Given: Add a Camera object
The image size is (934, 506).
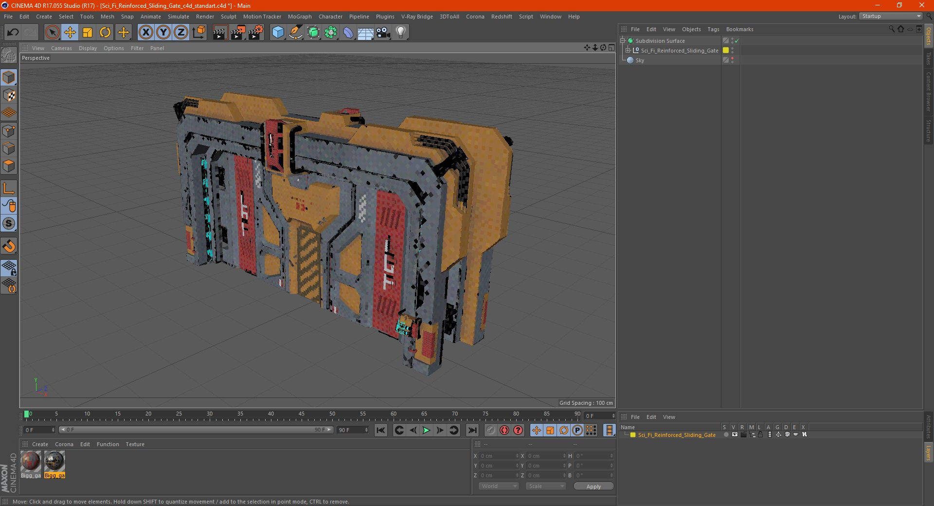Looking at the screenshot, I should 383,33.
